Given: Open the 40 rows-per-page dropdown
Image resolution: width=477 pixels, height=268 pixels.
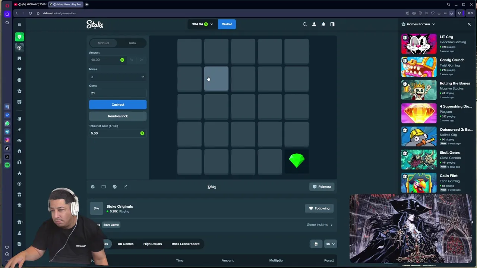Looking at the screenshot, I should 330,244.
